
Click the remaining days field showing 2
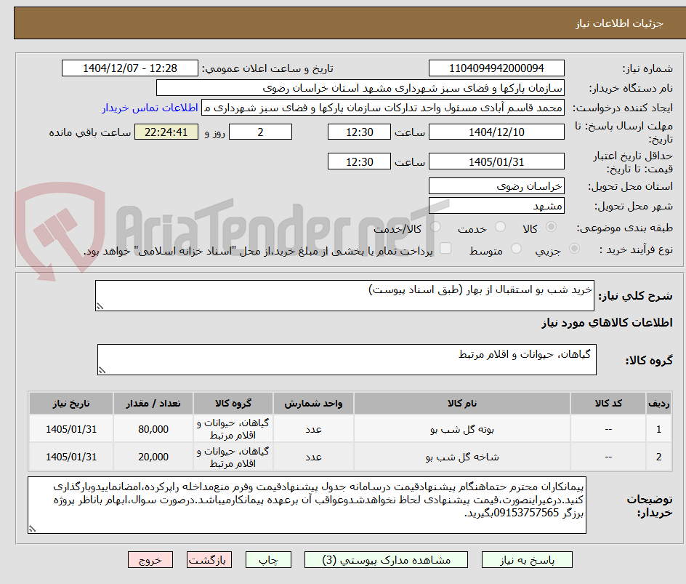[260, 132]
